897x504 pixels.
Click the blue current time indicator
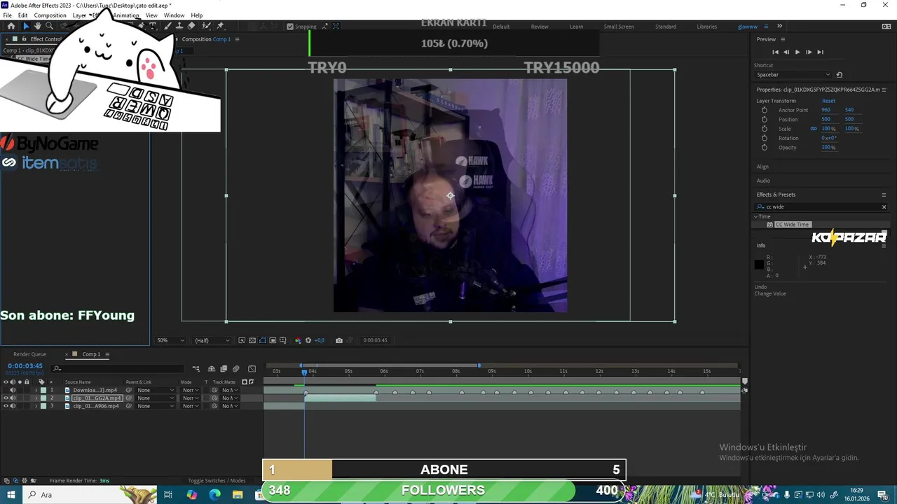tap(304, 372)
